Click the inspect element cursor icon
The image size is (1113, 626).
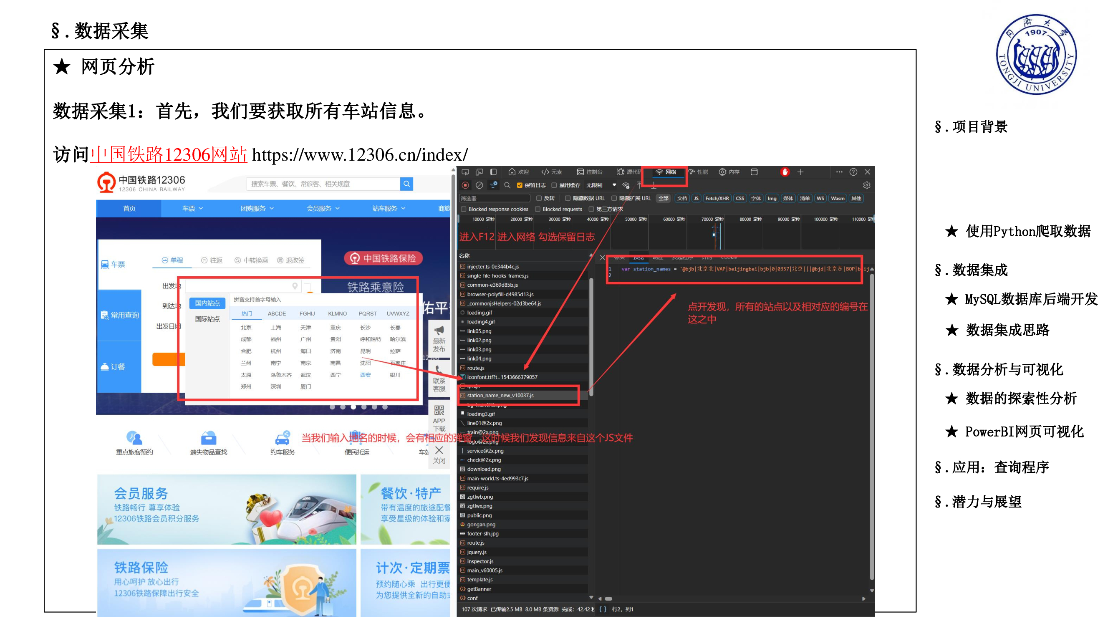pyautogui.click(x=465, y=172)
